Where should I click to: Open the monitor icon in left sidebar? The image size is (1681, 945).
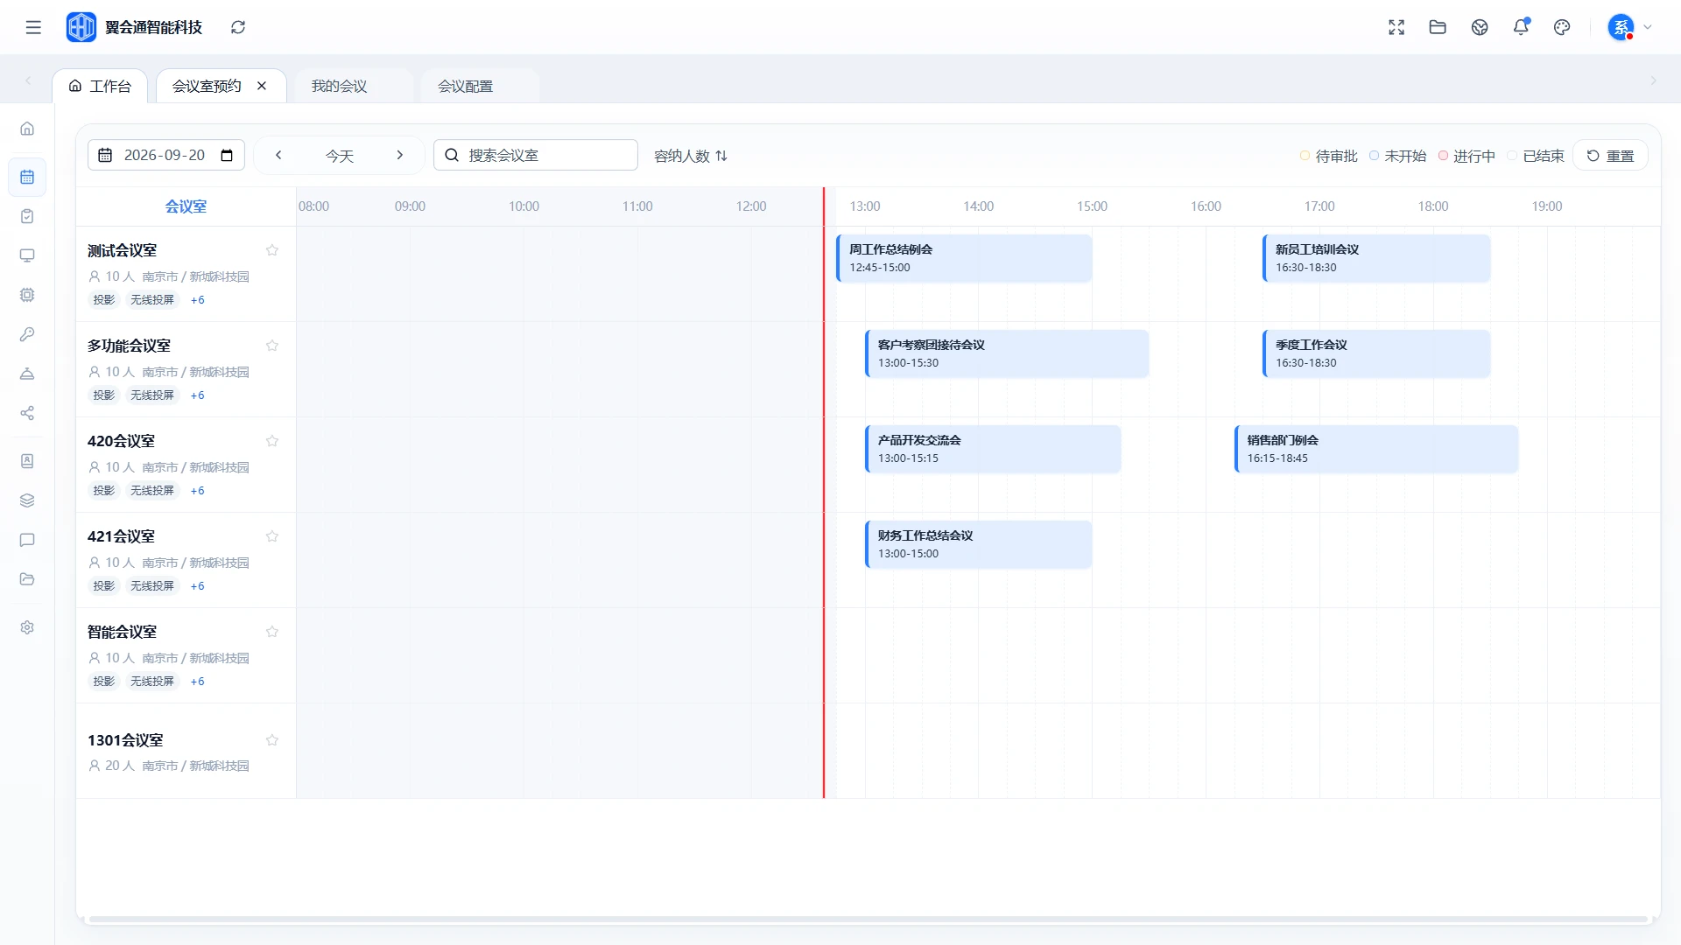click(x=27, y=255)
